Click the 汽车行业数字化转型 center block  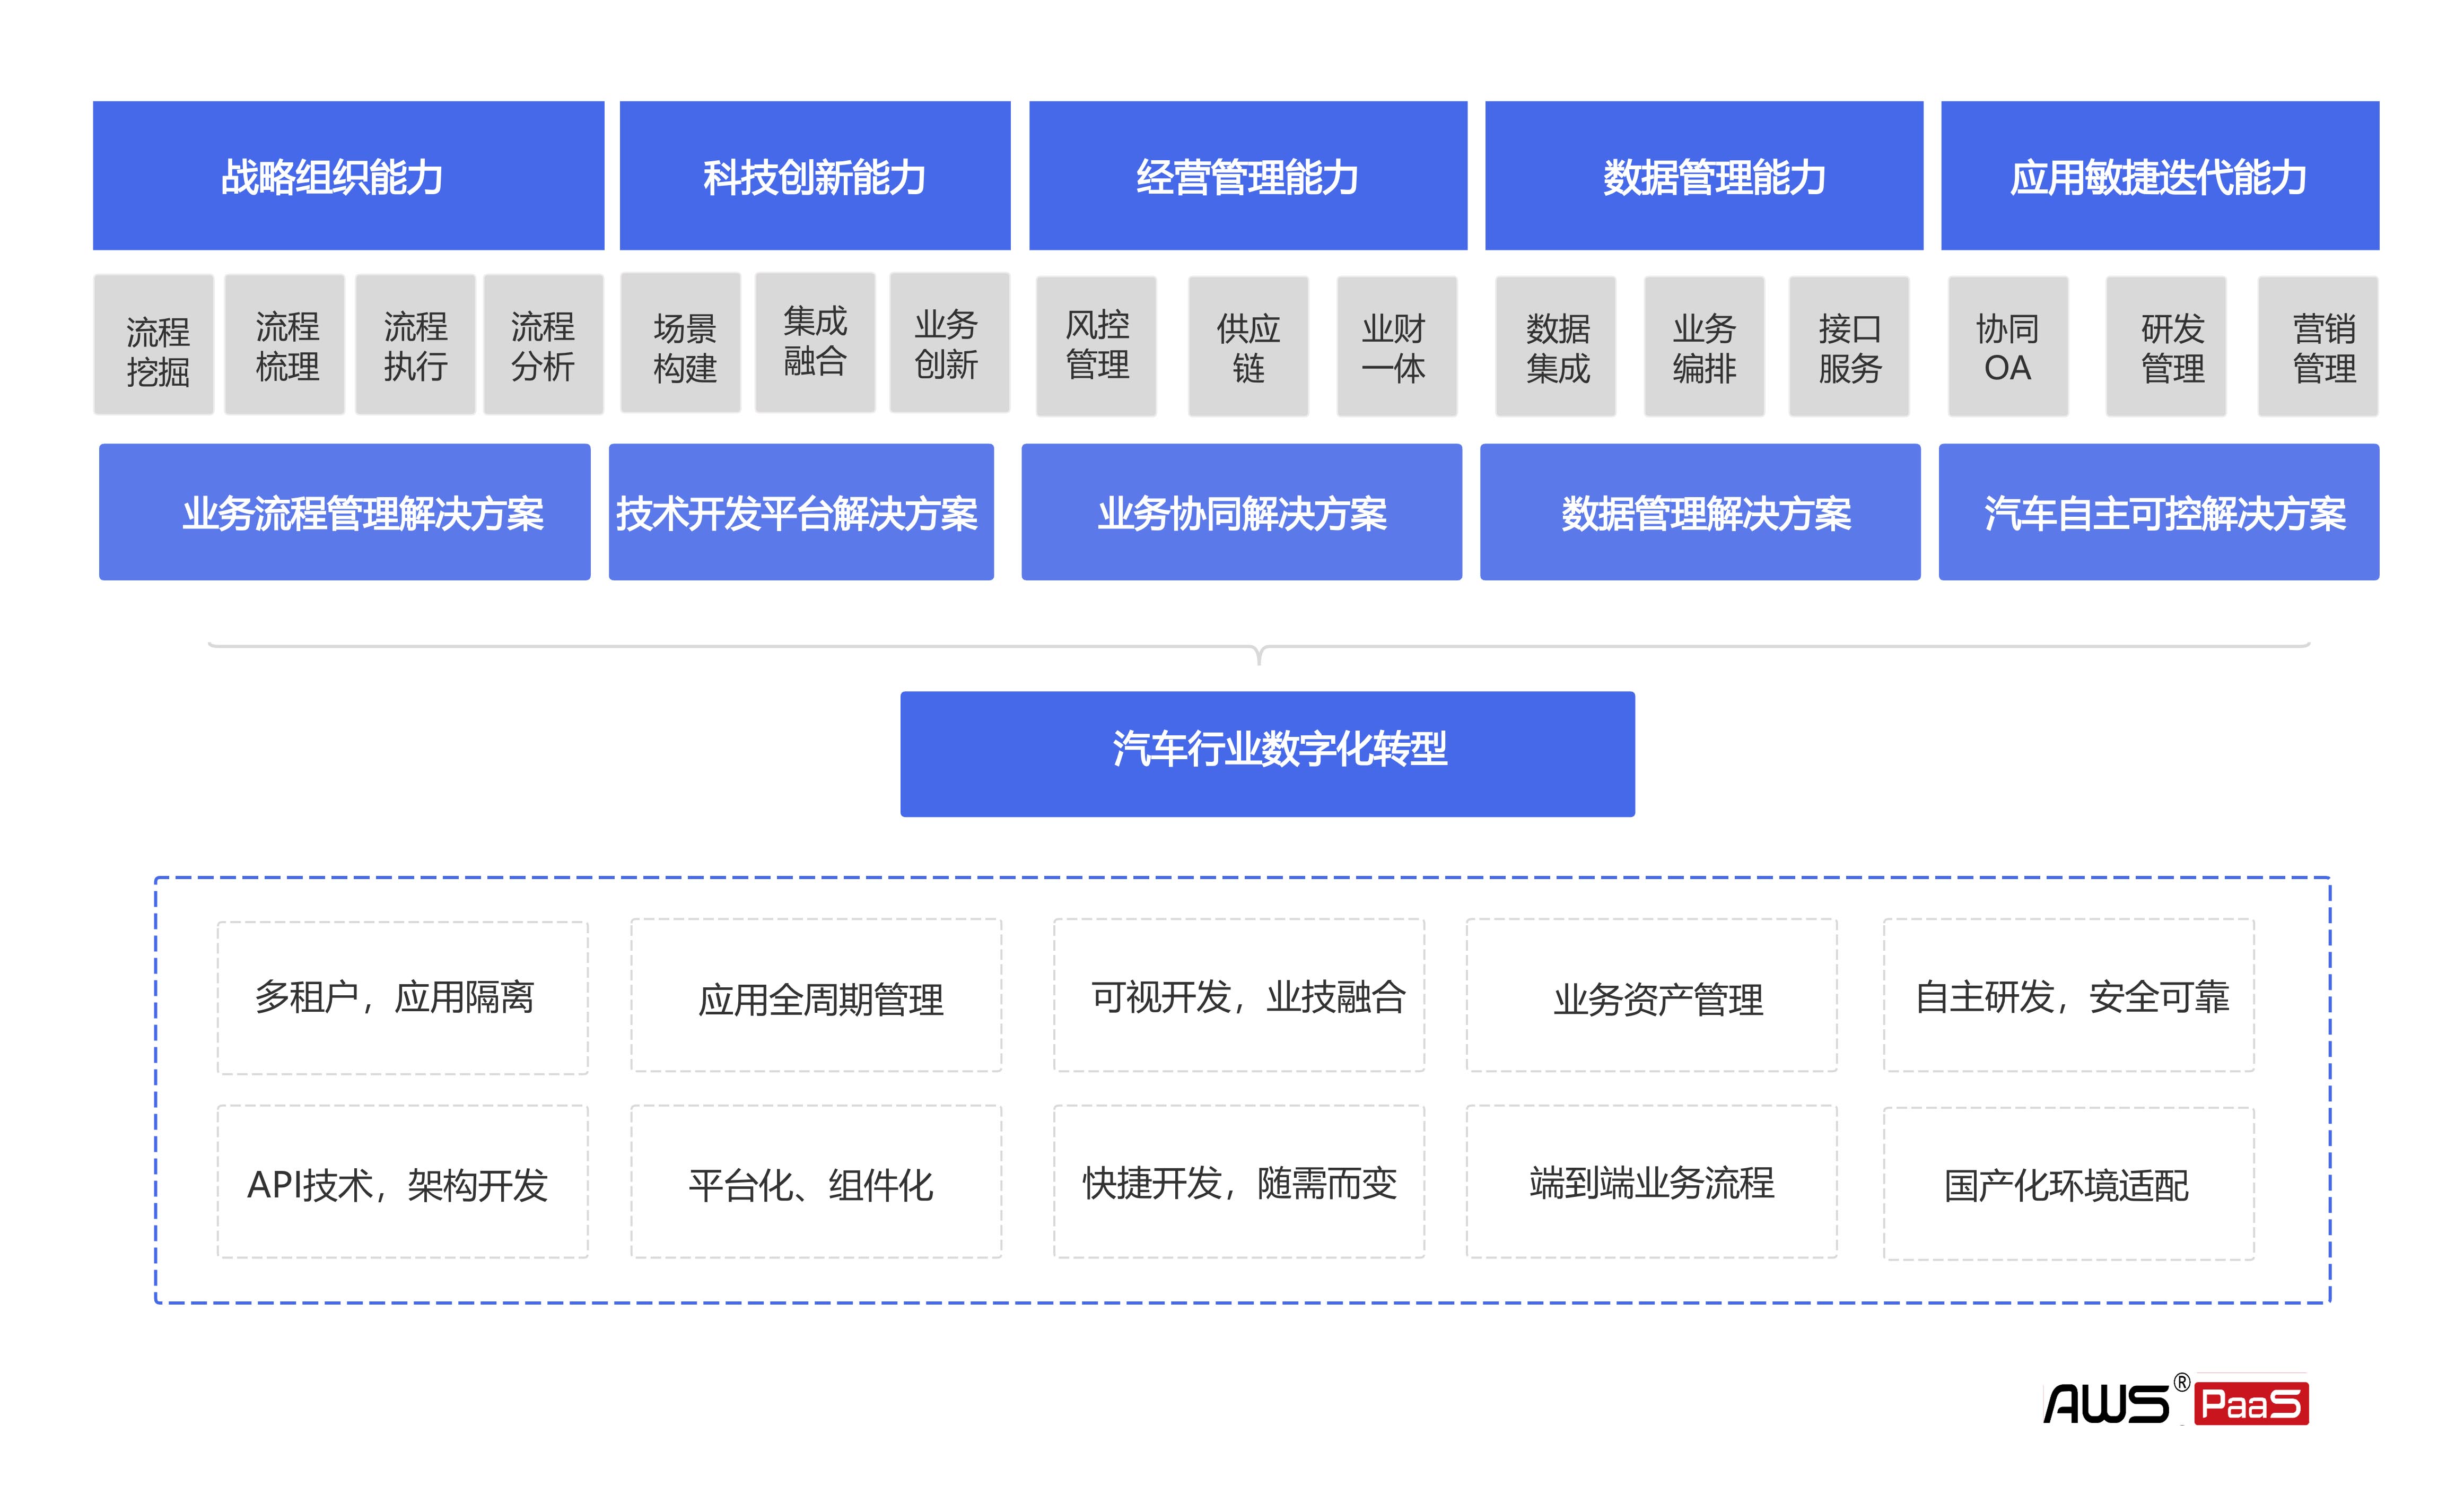point(1267,753)
